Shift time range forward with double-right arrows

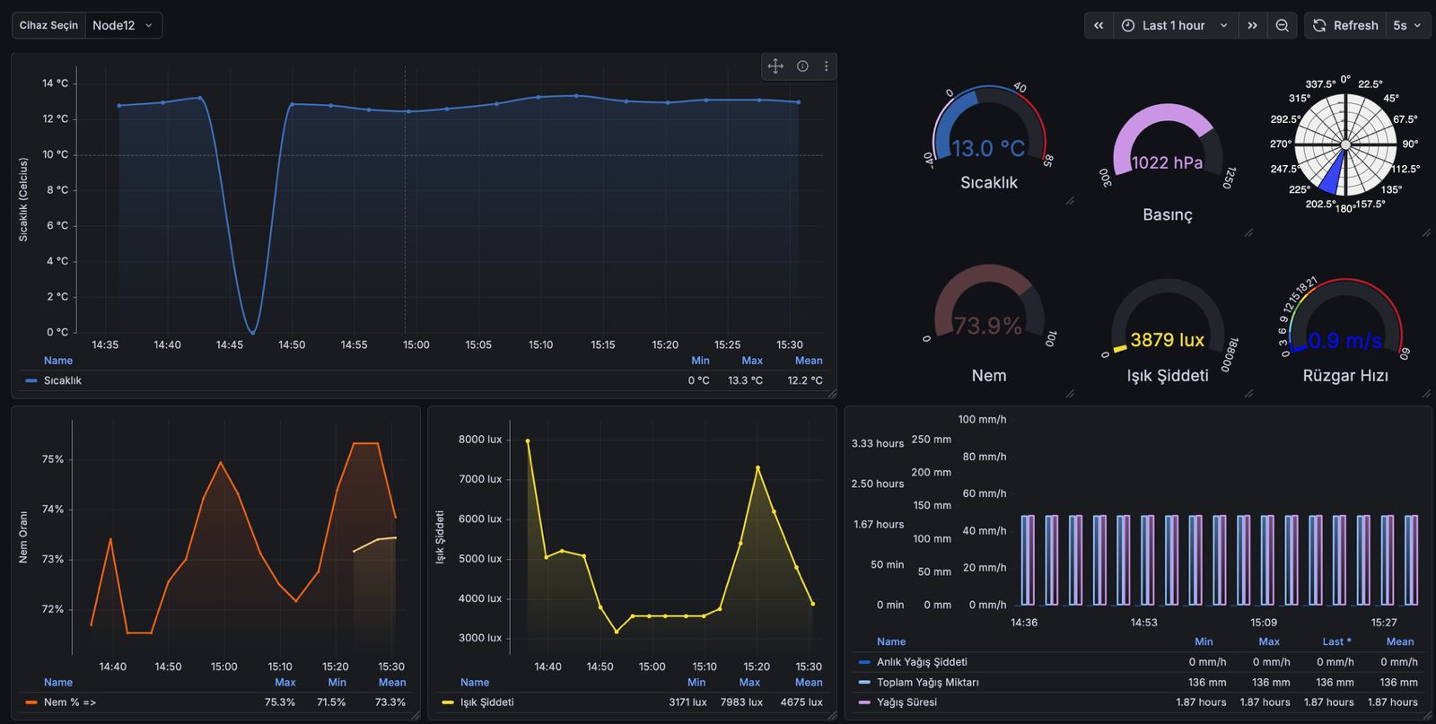point(1252,26)
